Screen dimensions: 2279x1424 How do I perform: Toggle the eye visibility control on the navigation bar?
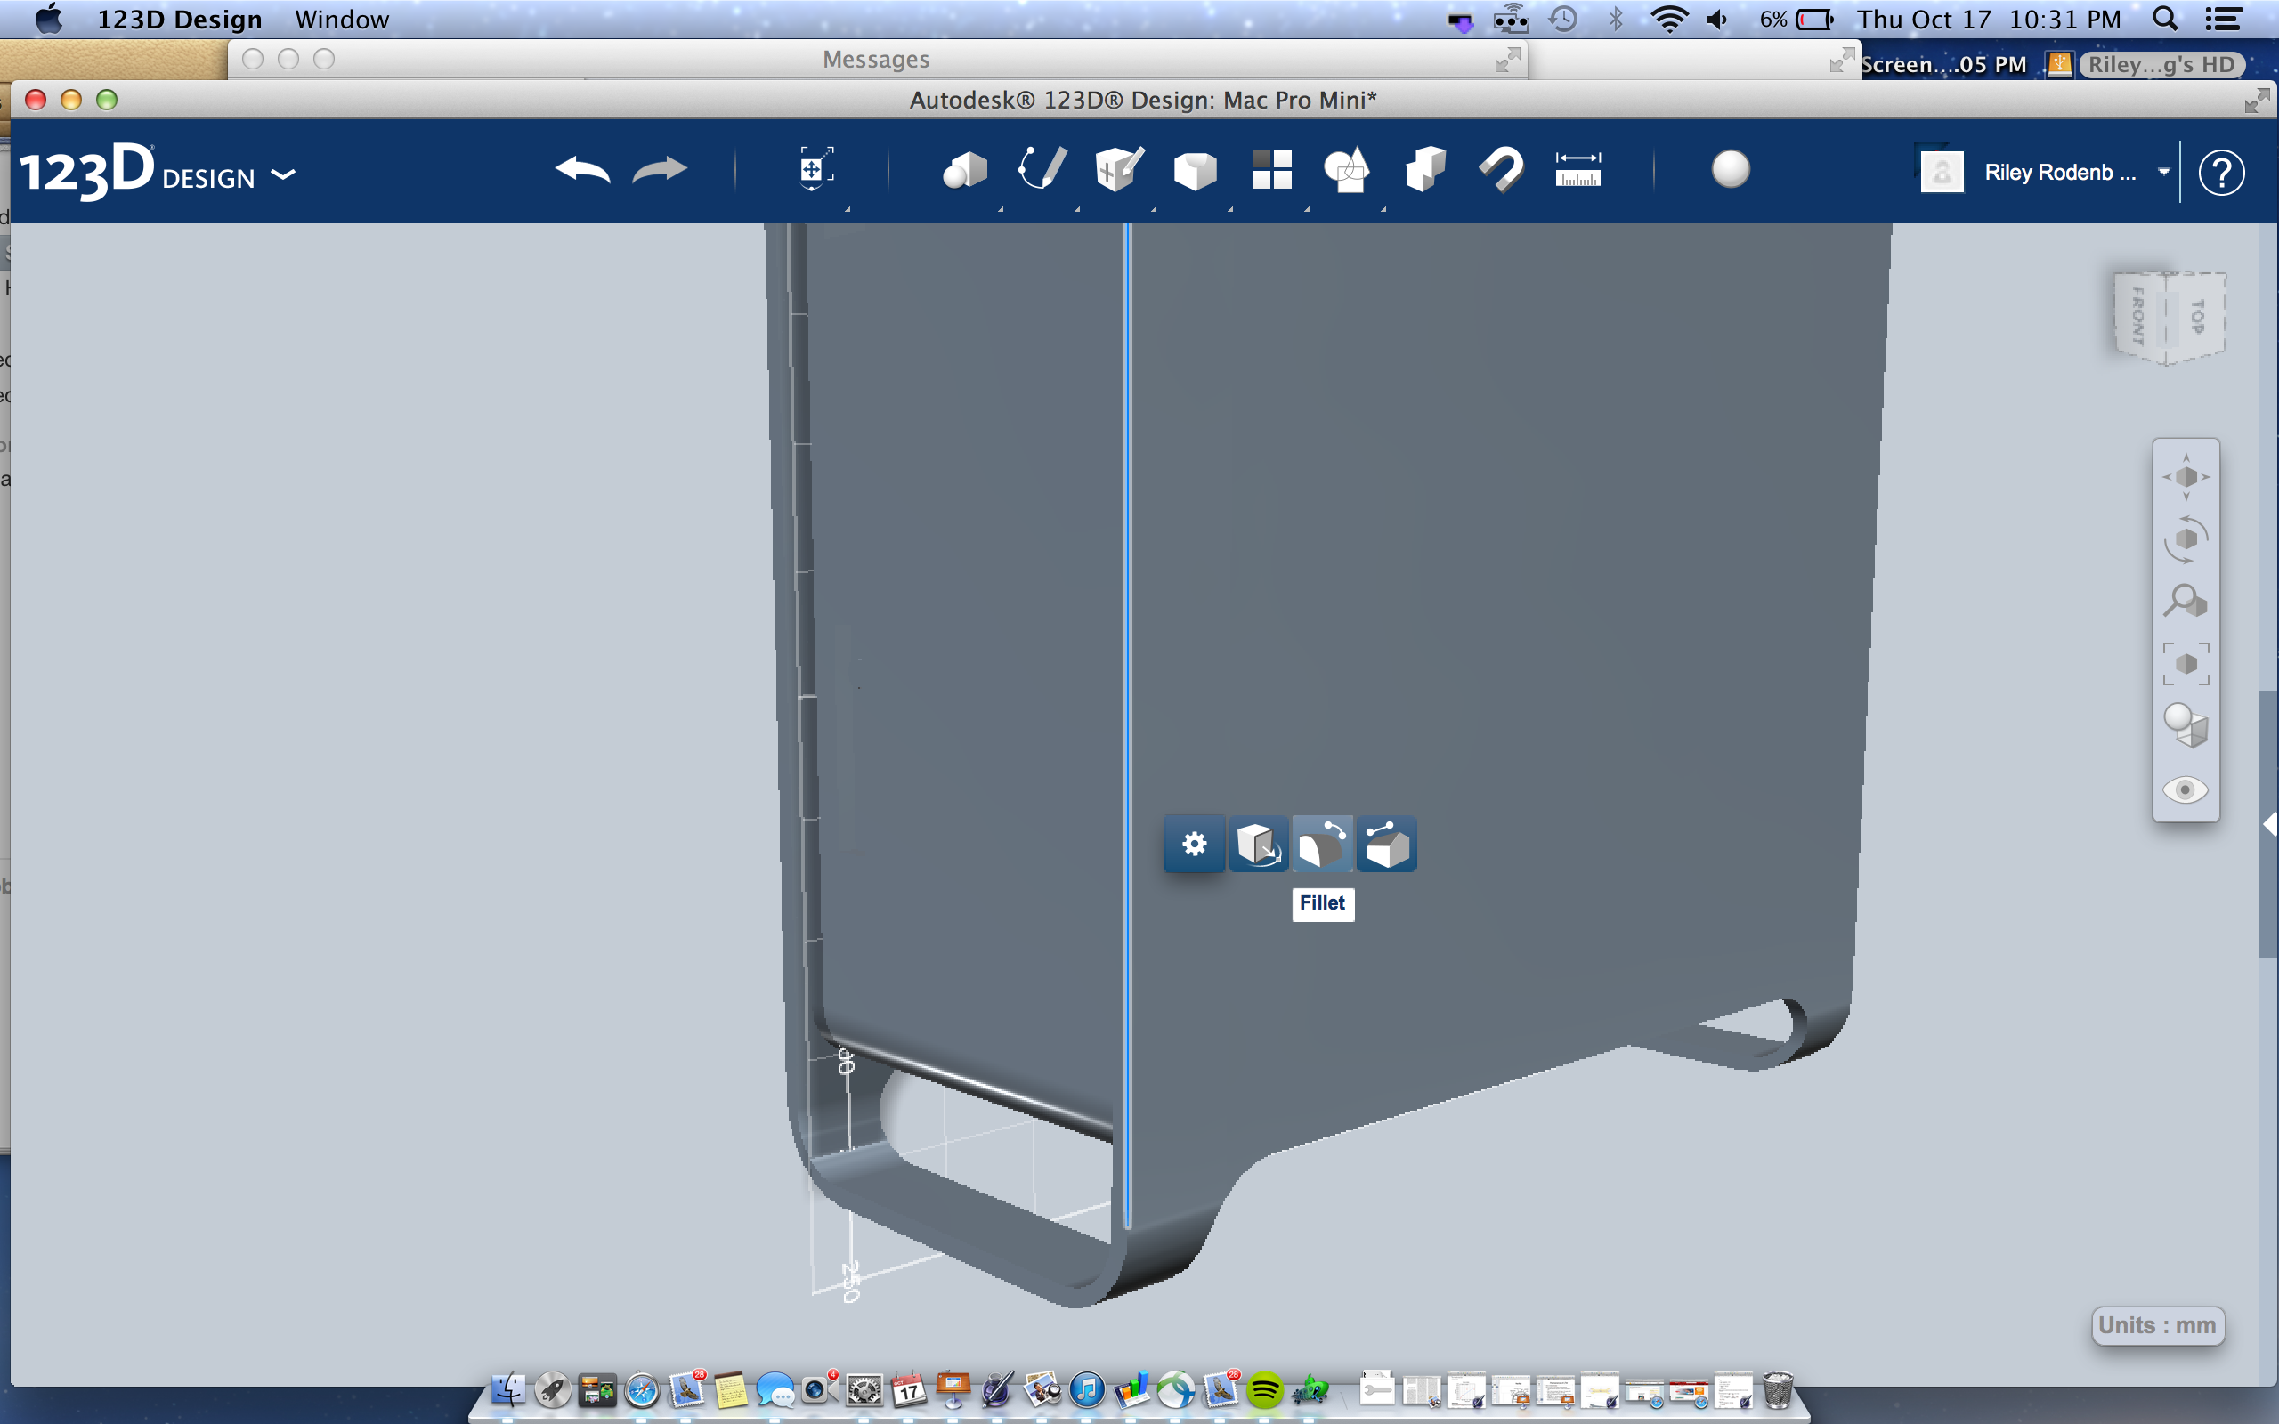pos(2186,789)
